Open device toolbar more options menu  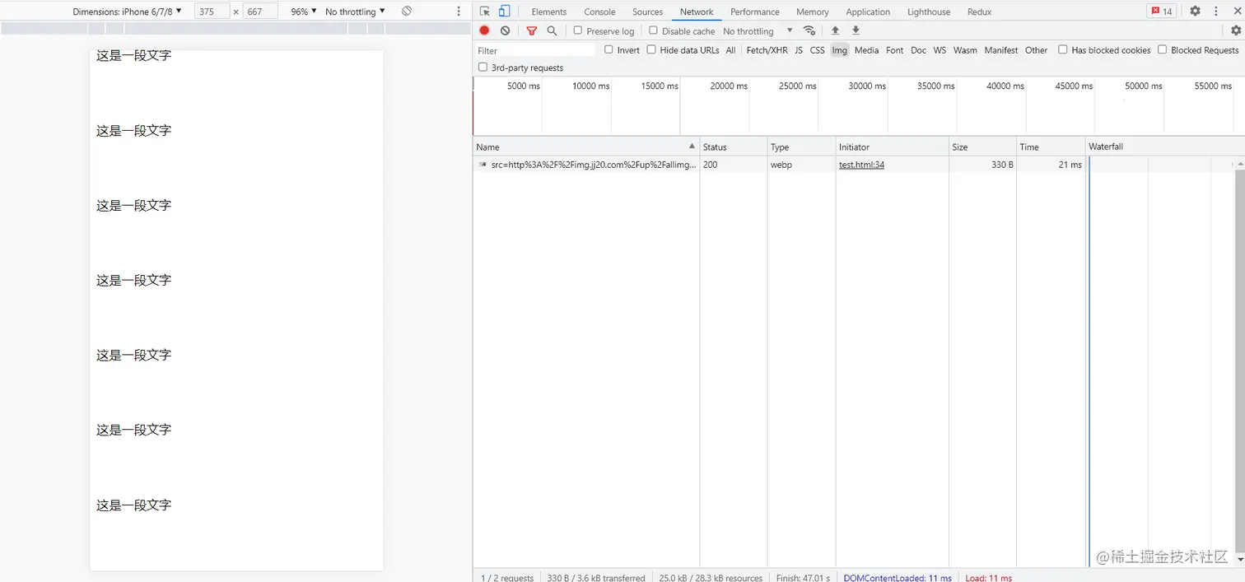tap(459, 12)
